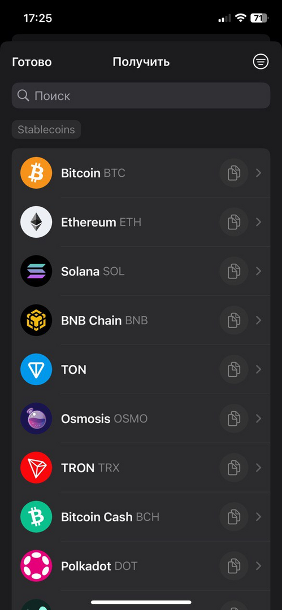The height and width of the screenshot is (610, 282).
Task: Copy the Osmosis OSMO address
Action: (x=234, y=418)
